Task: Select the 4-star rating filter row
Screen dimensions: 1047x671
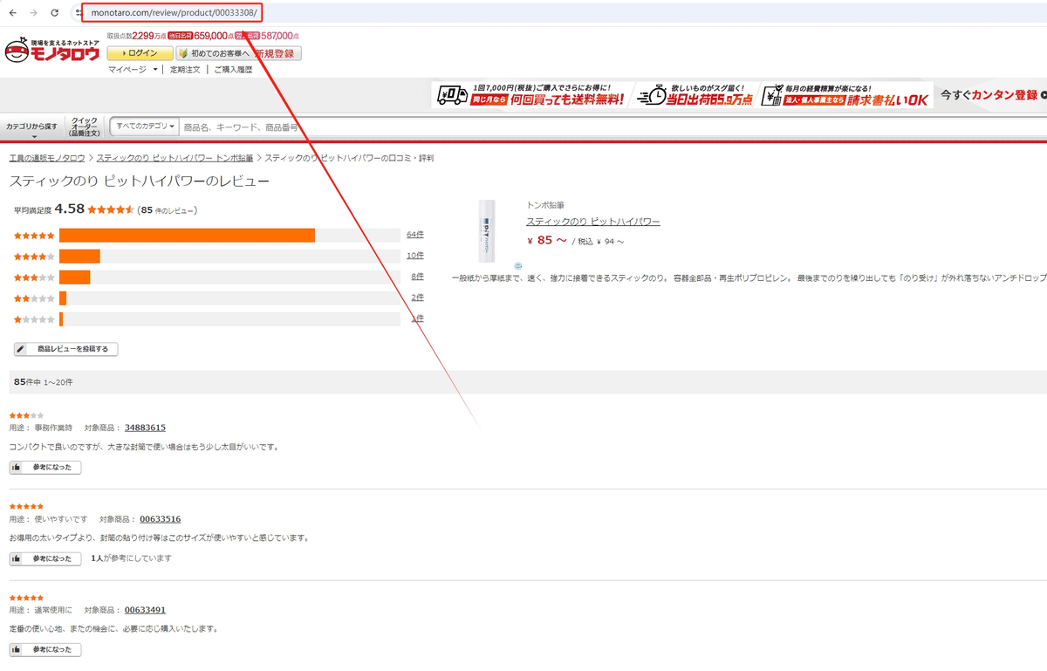Action: coord(218,257)
